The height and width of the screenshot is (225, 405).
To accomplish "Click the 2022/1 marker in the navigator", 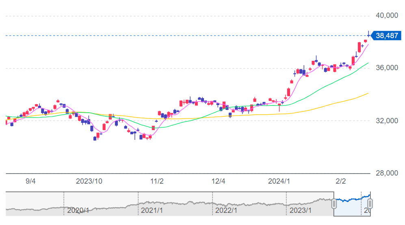I will (x=226, y=210).
